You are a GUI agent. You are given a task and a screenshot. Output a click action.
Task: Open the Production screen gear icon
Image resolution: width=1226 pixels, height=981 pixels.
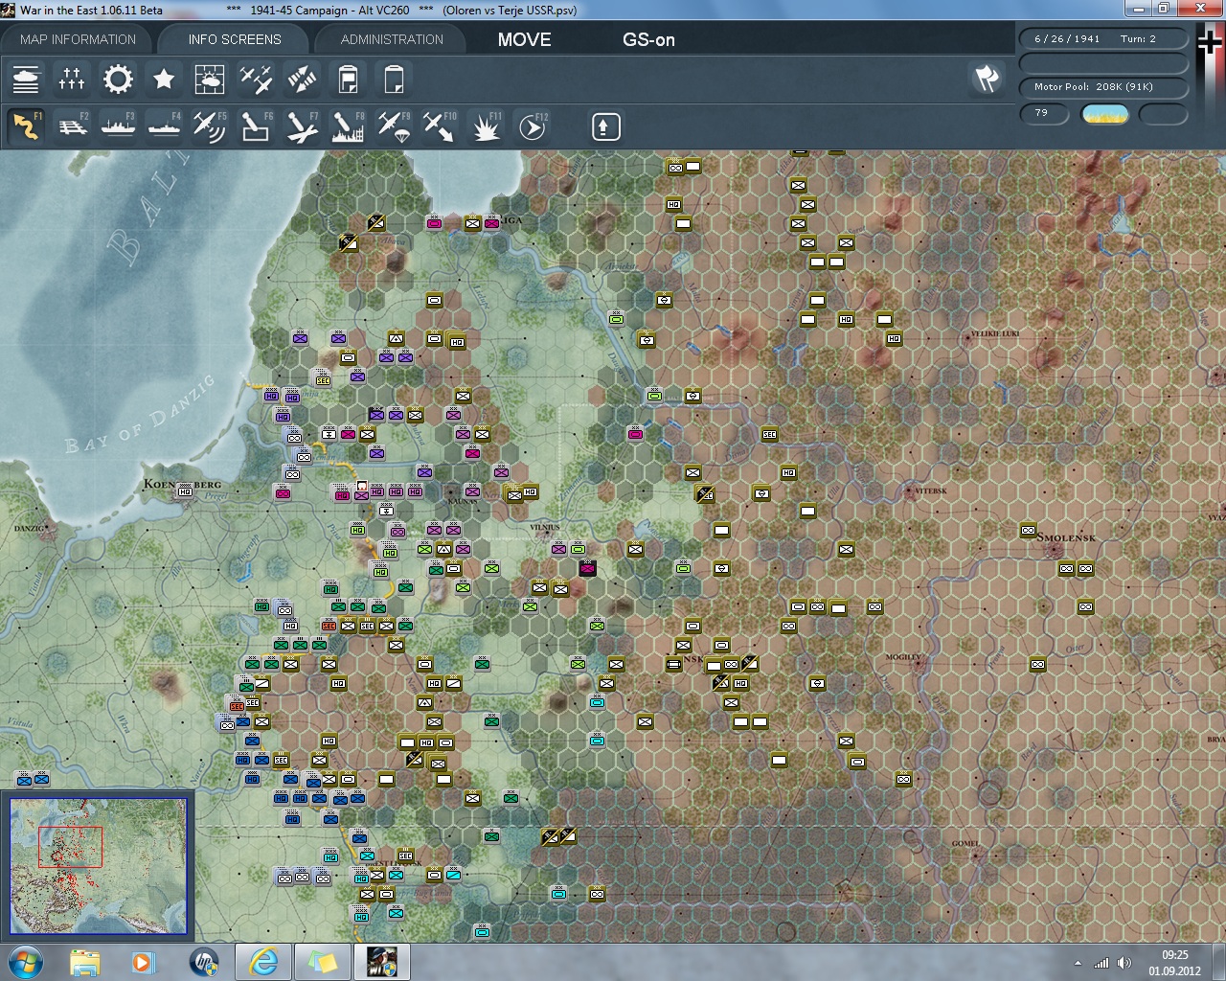[118, 79]
